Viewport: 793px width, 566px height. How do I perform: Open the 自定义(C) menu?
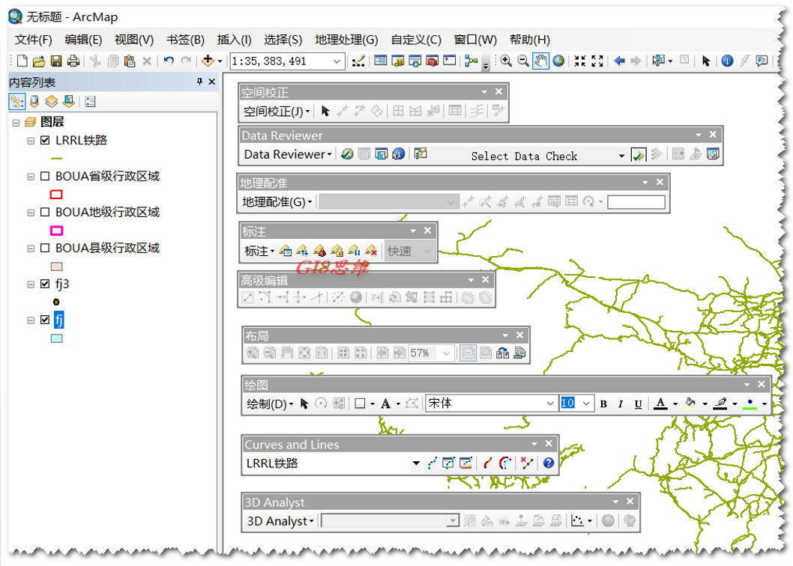[x=416, y=40]
